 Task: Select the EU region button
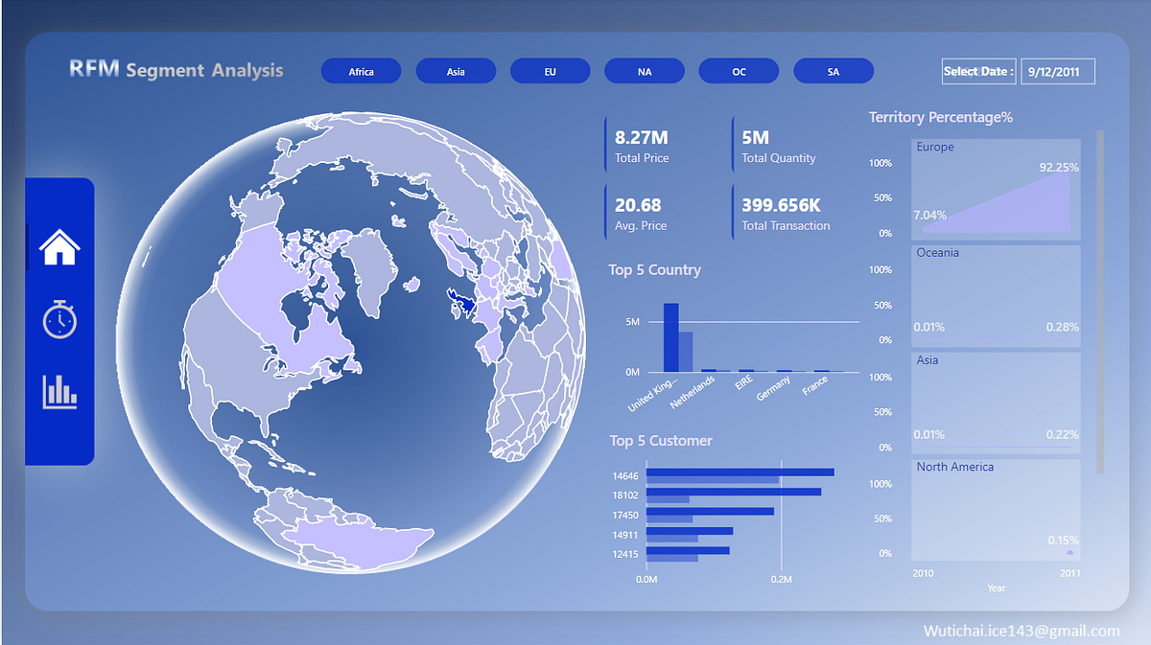tap(550, 70)
